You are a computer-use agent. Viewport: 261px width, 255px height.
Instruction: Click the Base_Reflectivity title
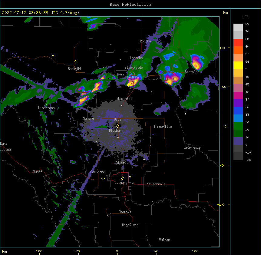130,5
